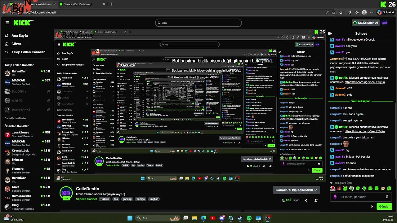Open a new browser tab plus
The height and width of the screenshot is (223, 397).
tap(111, 4)
